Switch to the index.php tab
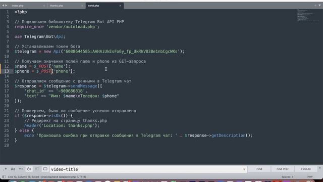 pyautogui.click(x=18, y=6)
